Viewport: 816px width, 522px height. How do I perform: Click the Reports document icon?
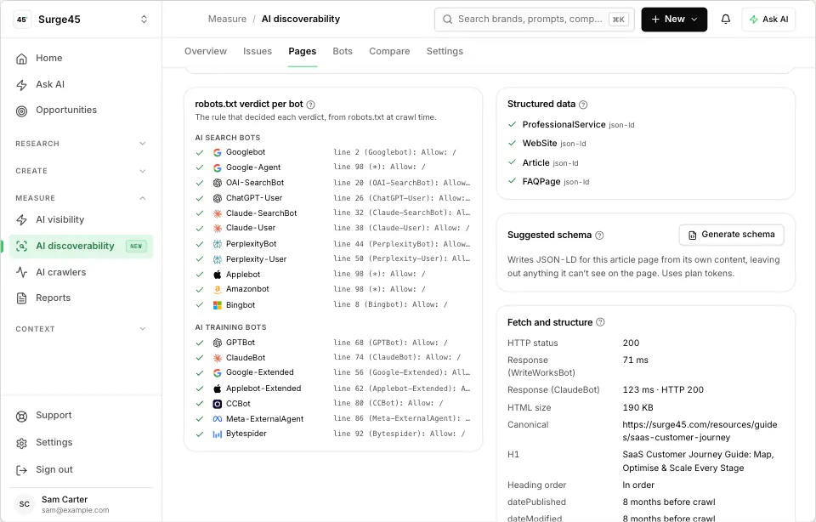(x=21, y=298)
